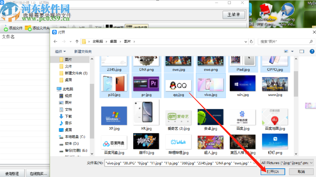Open recent locations dropdown arrow
The image size is (316, 177).
70,42
